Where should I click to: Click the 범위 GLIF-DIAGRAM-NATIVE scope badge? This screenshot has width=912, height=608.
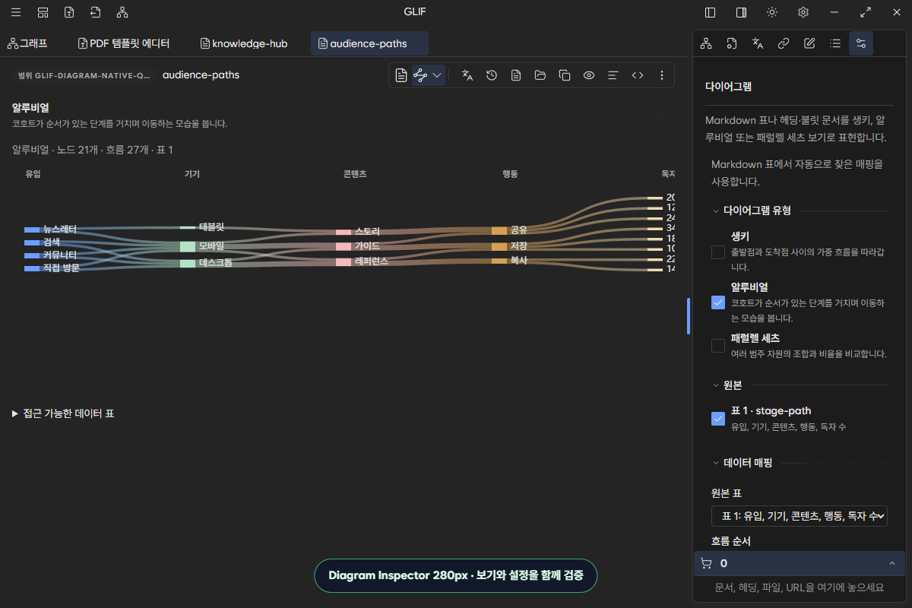click(84, 75)
